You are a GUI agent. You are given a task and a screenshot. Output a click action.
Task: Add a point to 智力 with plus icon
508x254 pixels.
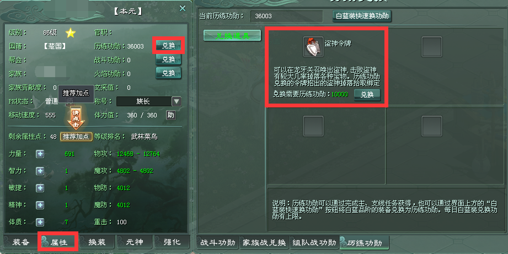(40, 171)
